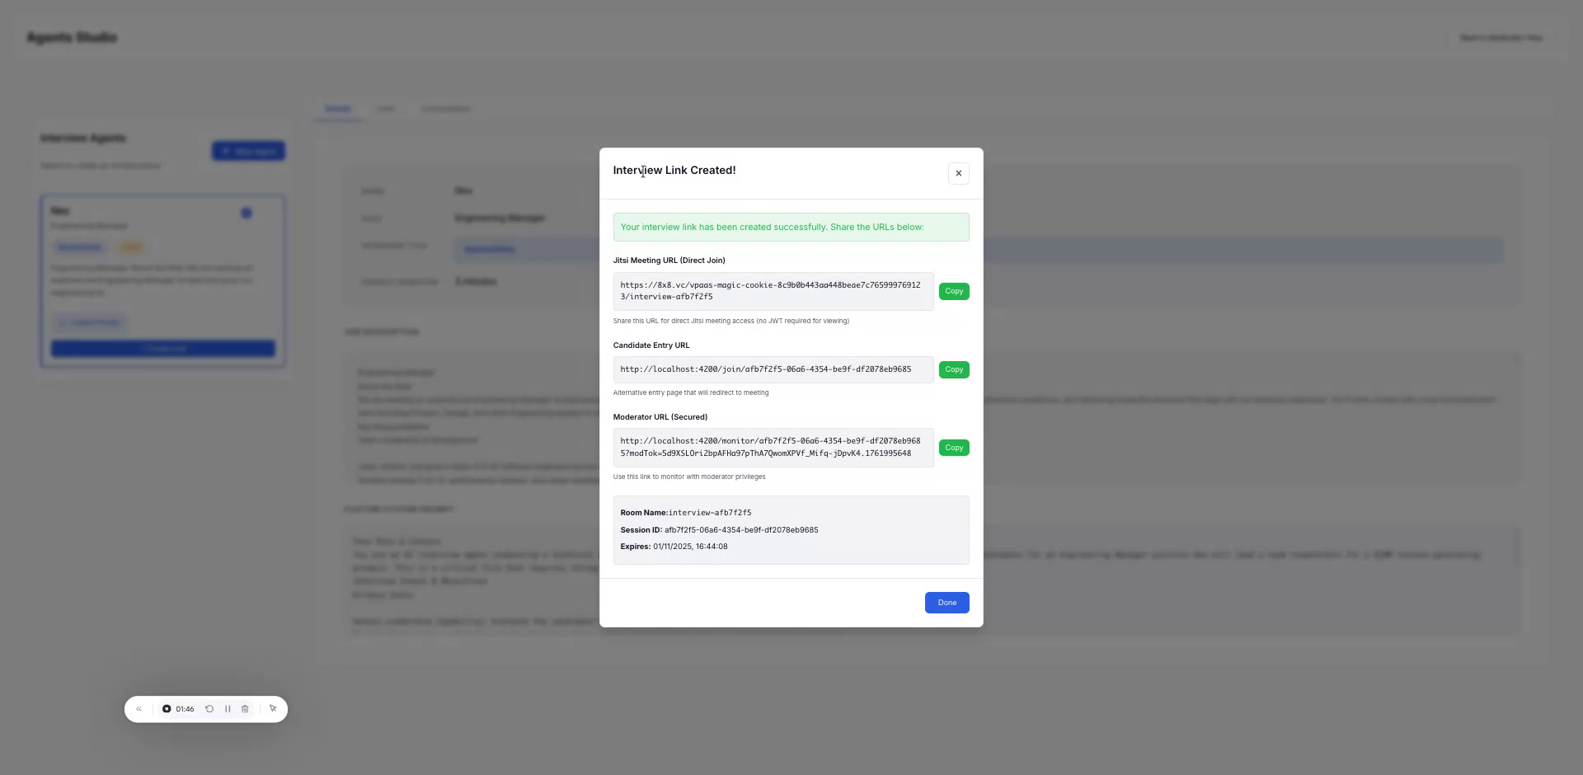Switch to the first tab above the details panel
1583x775 pixels.
(338, 108)
